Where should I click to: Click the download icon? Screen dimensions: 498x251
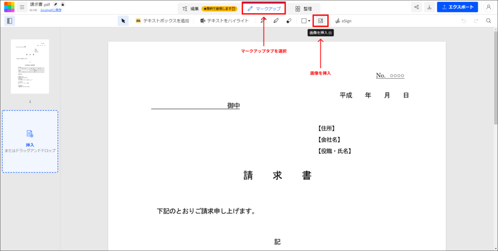(x=429, y=7)
